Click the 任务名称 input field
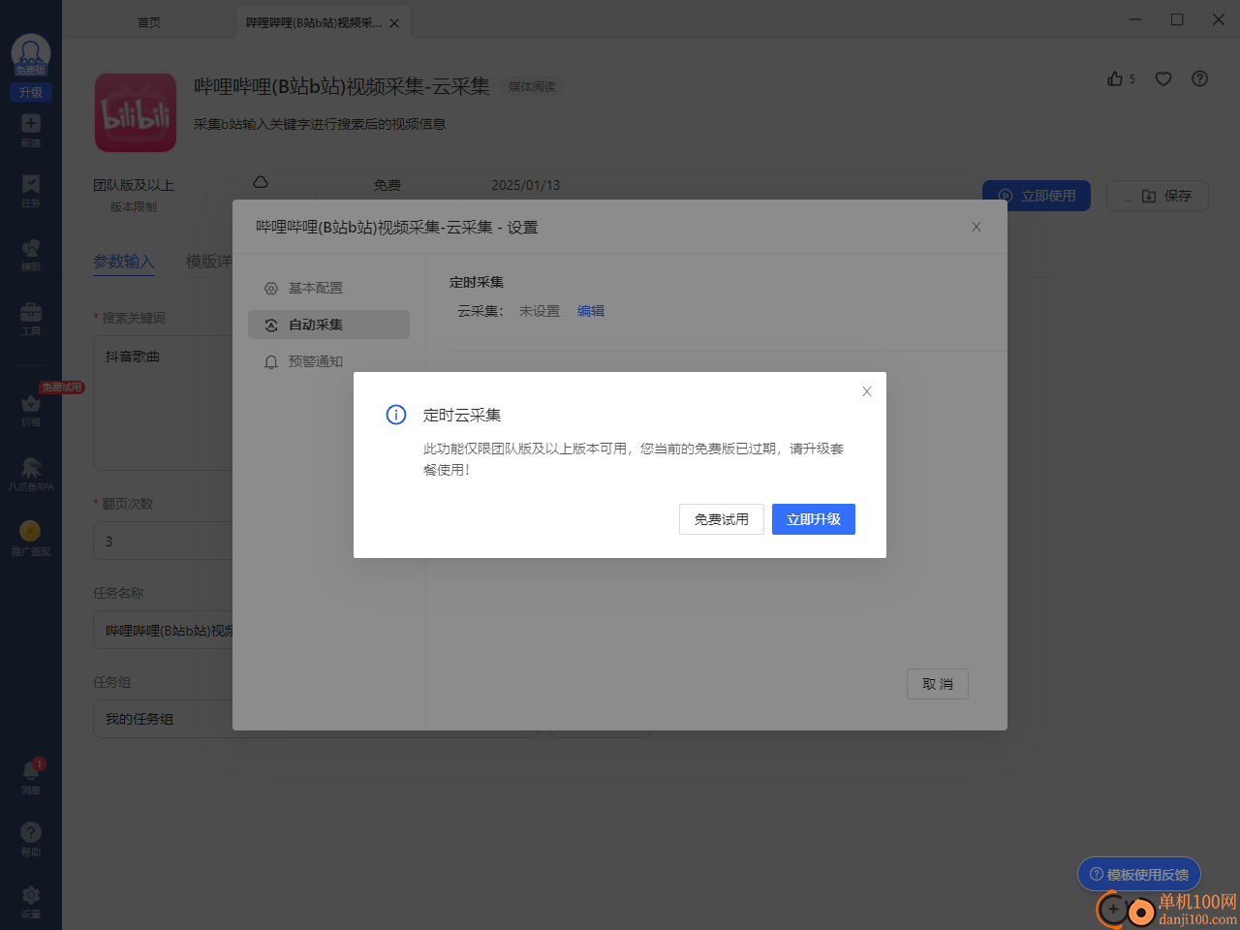The height and width of the screenshot is (930, 1240). tap(163, 630)
